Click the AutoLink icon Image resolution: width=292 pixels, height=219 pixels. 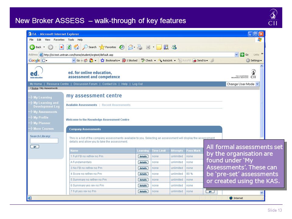point(160,60)
